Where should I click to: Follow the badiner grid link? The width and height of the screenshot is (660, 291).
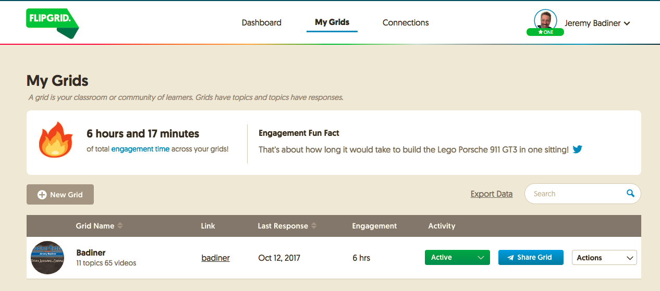click(x=216, y=258)
